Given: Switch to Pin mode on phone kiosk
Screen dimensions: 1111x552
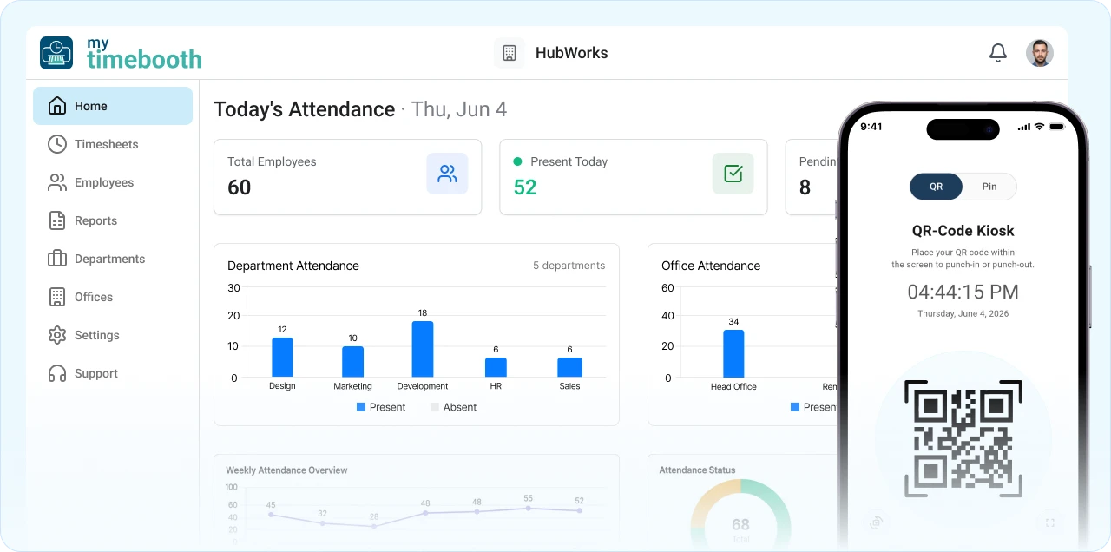Looking at the screenshot, I should point(989,187).
